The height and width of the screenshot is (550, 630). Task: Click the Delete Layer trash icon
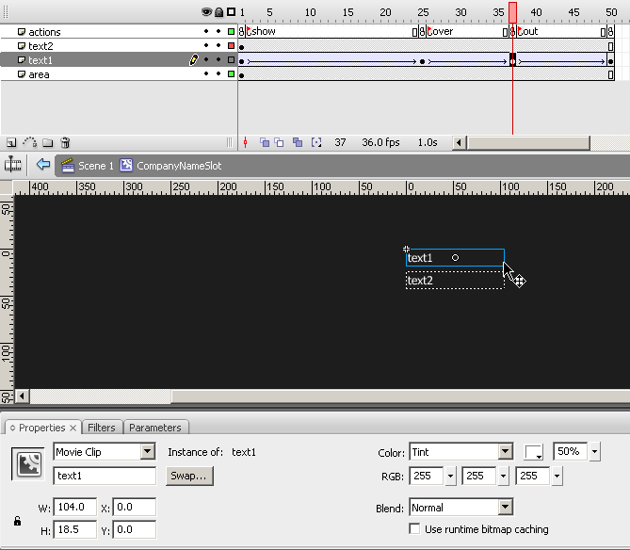coord(65,143)
